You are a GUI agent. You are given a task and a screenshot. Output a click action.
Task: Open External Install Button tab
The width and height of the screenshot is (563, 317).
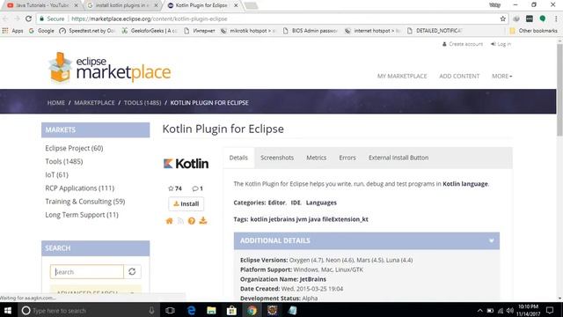pyautogui.click(x=398, y=158)
